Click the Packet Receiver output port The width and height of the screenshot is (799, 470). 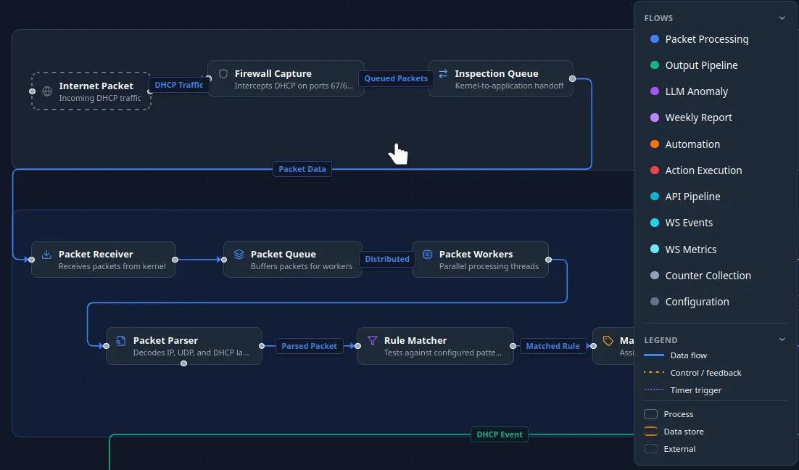coord(175,260)
